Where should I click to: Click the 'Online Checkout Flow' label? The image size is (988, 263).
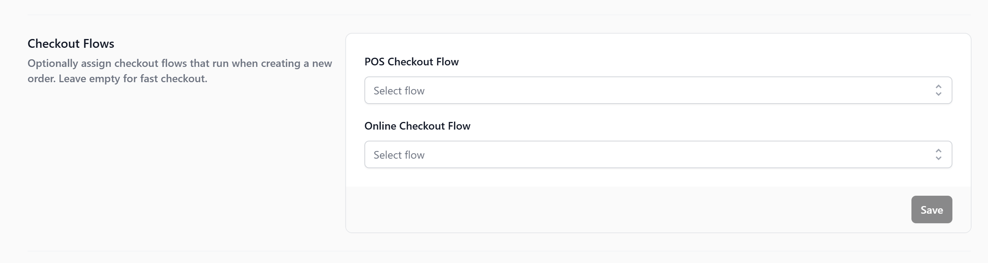click(x=417, y=126)
